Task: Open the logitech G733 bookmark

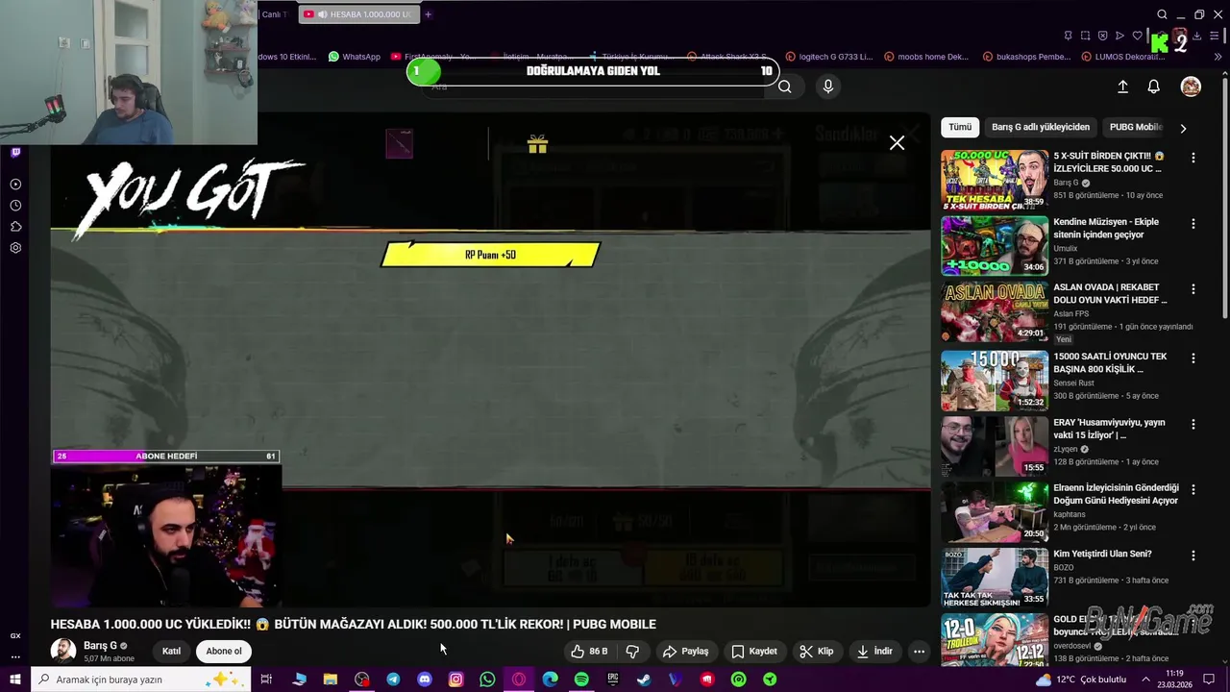Action: tap(829, 57)
